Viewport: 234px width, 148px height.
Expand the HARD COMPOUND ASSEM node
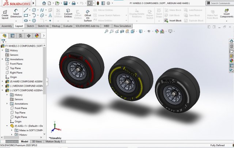2,81
